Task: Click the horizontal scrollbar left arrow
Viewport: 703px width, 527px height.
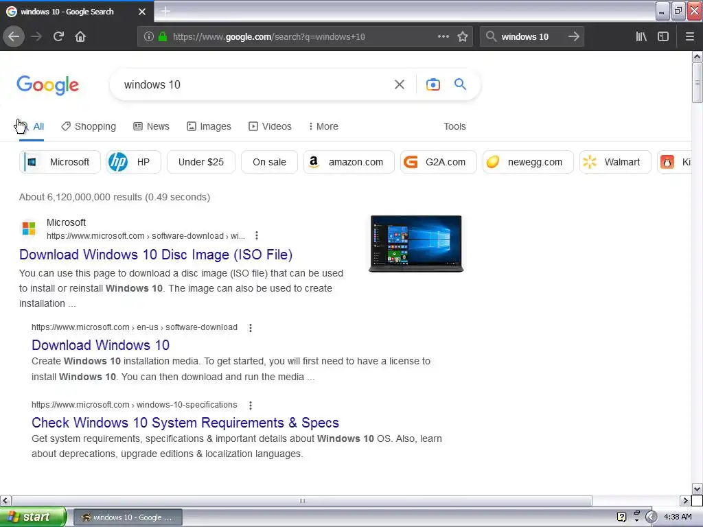Action: (x=5, y=500)
